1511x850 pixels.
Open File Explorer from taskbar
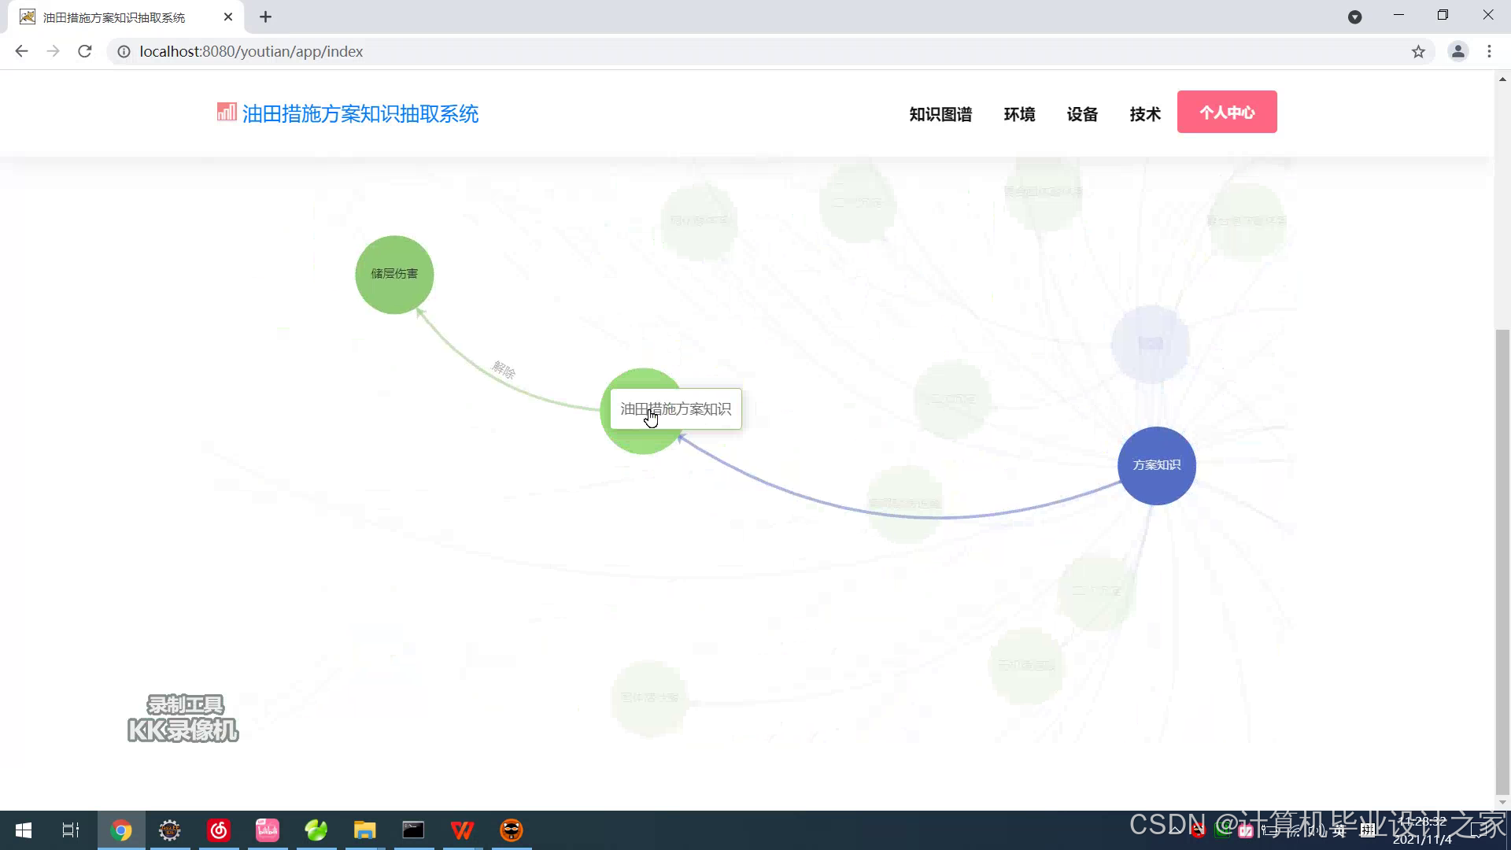364,830
